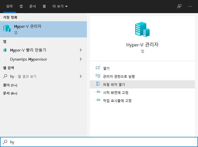Select Dynamips Hypervisor app result
Image resolution: width=198 pixels, height=147 pixels.
[x=43, y=59]
